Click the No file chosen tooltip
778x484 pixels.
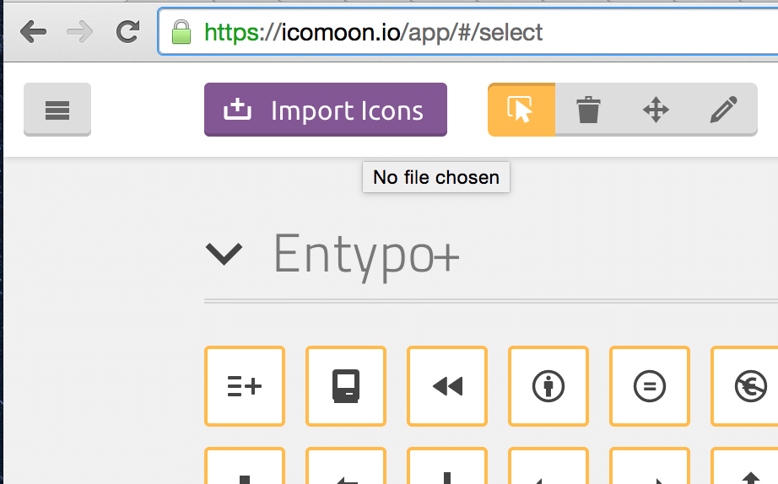436,177
